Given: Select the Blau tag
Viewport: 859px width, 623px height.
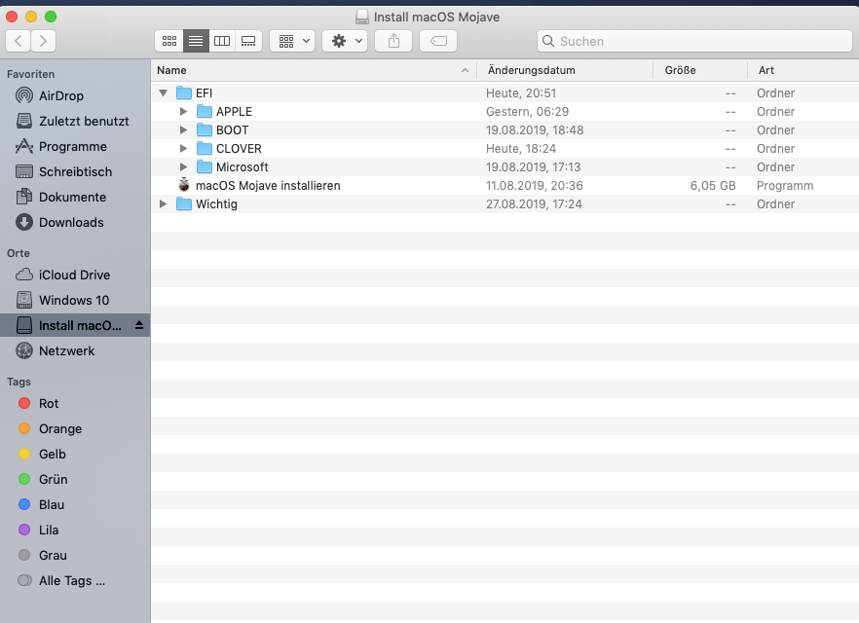Looking at the screenshot, I should (x=75, y=505).
